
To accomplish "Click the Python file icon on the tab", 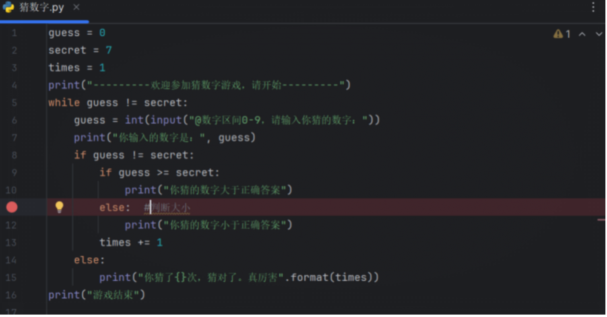I will [8, 8].
